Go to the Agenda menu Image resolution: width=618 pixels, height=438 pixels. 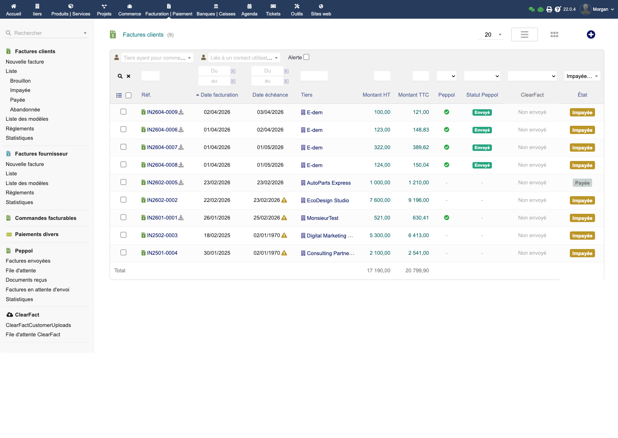[x=249, y=10]
